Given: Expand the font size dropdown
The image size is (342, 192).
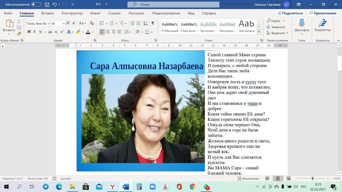Looking at the screenshot, I should (x=64, y=23).
